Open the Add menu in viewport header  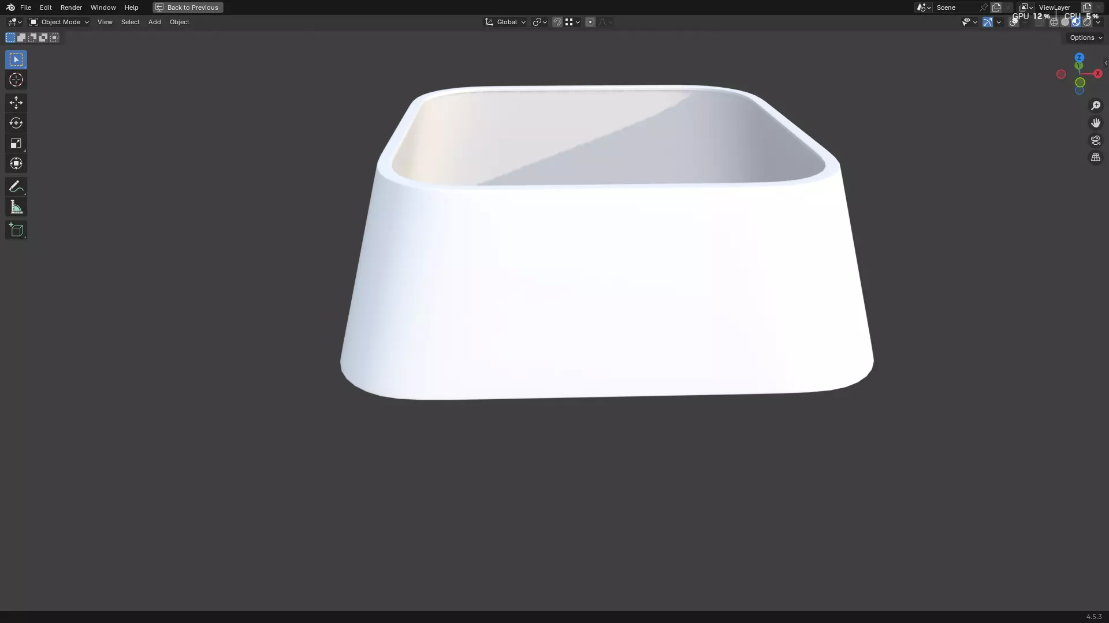tap(154, 22)
